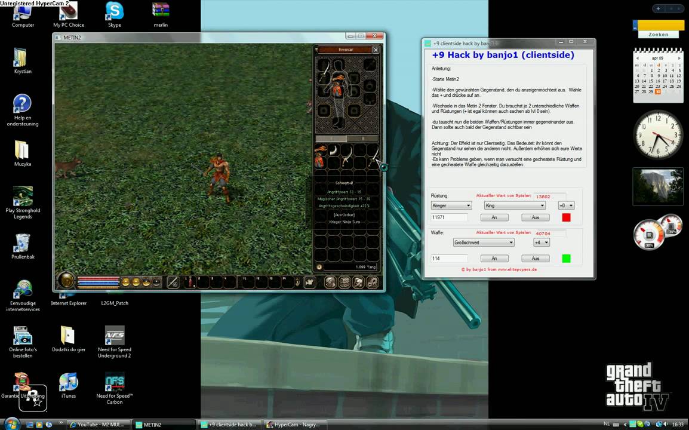Screen dimensions: 689x430
Task: Select the crescent blade item in inventory
Action: 334,150
